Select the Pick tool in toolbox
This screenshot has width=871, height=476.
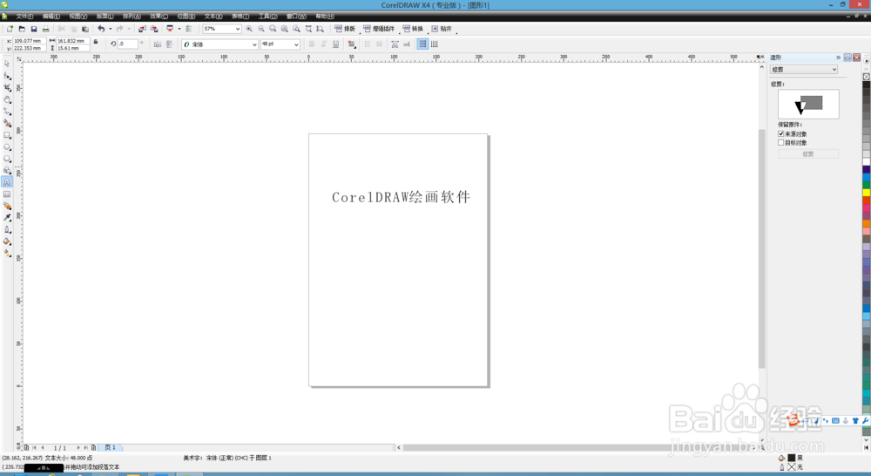point(7,64)
